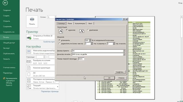Select разместить не более чем на radio button

click(59, 44)
